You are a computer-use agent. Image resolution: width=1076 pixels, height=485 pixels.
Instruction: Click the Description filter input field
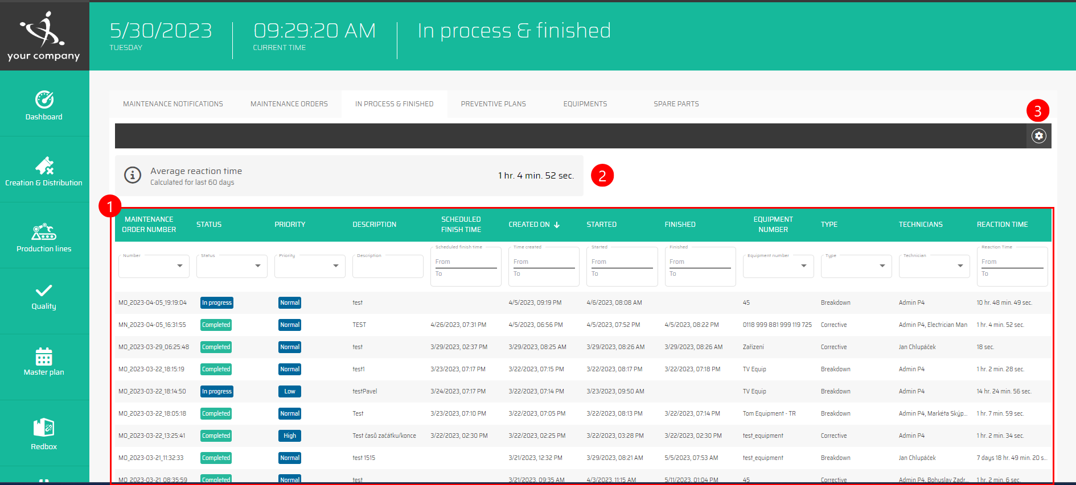(x=388, y=267)
